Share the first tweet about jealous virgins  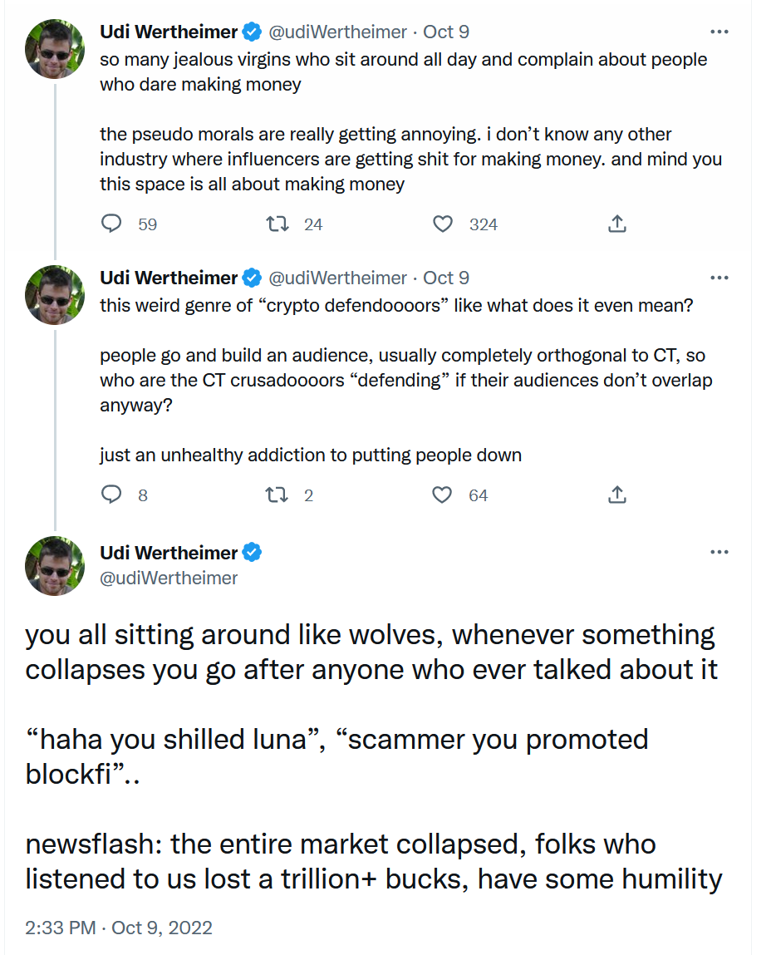coord(616,224)
